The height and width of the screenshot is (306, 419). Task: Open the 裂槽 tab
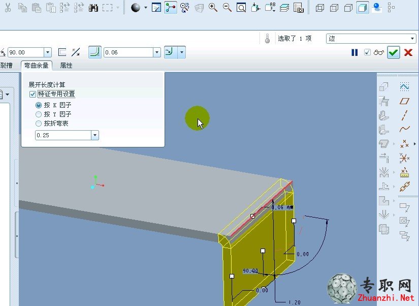6,66
